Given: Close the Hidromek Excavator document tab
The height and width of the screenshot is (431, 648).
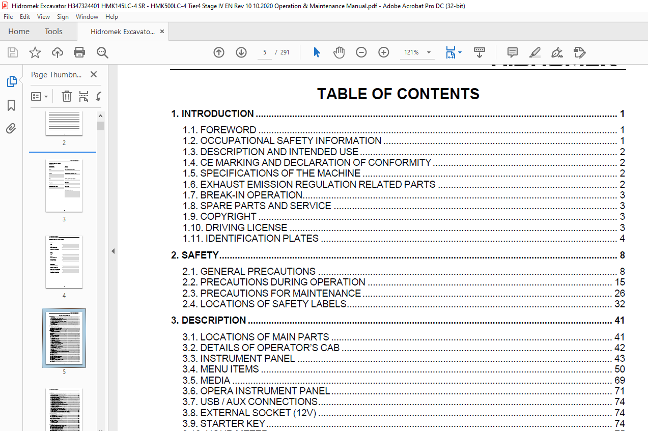Looking at the screenshot, I should (162, 32).
